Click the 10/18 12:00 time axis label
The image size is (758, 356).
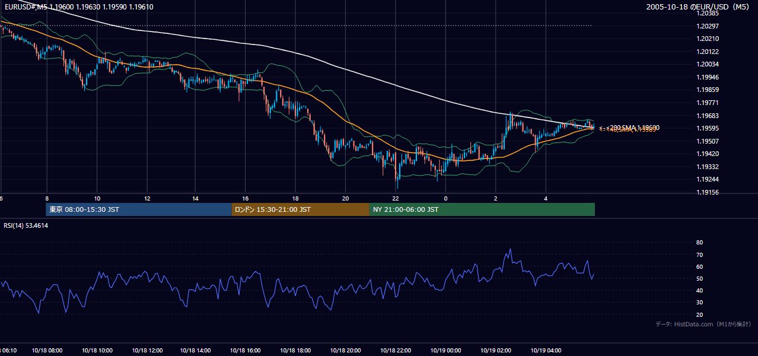[x=147, y=350]
